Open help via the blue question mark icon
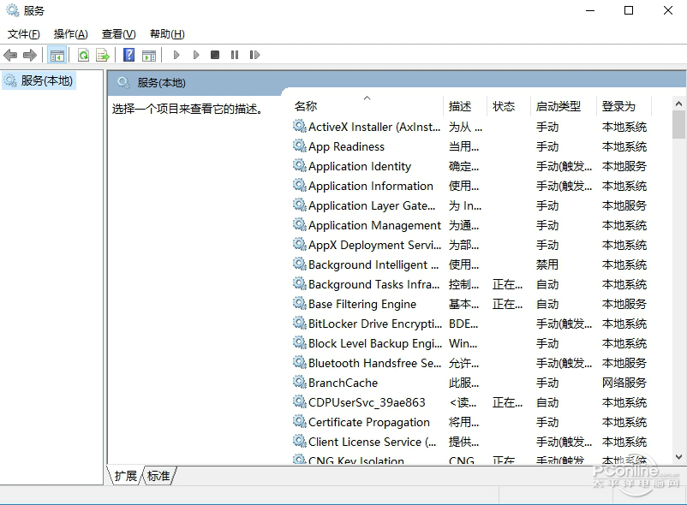This screenshot has height=505, width=687. [128, 55]
